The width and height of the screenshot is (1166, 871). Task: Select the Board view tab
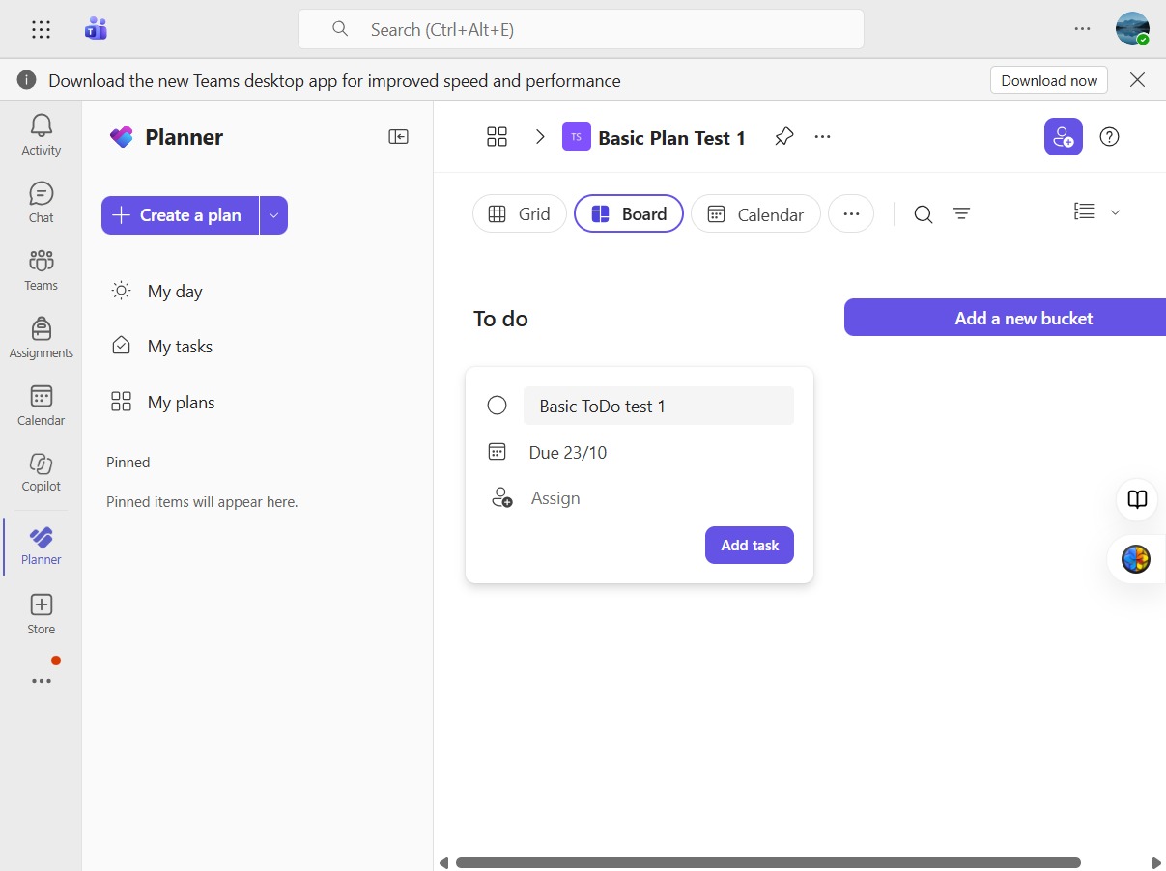(x=629, y=214)
